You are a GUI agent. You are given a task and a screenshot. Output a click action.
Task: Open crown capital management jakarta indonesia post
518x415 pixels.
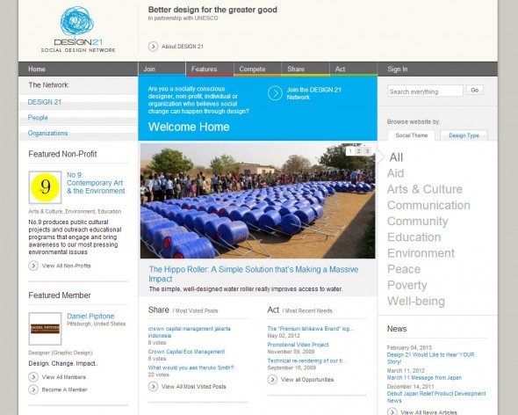190,332
